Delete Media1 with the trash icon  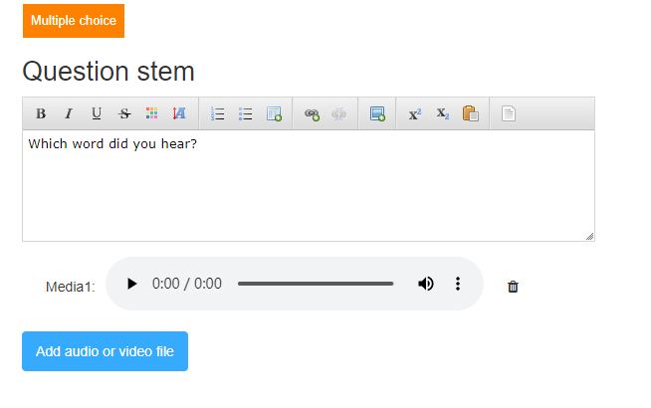coord(513,287)
